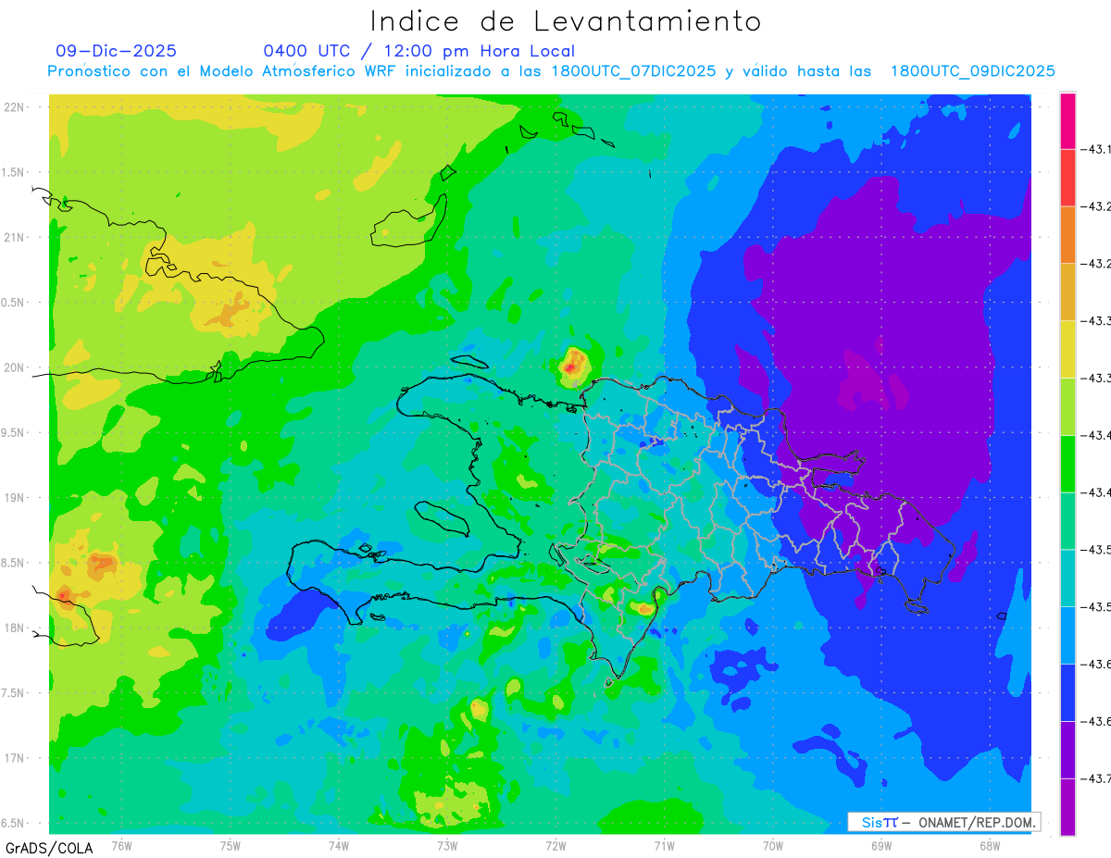Click the '9.5N' latitude label

14,433
